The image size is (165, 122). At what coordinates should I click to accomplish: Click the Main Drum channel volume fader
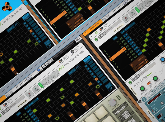(29, 78)
